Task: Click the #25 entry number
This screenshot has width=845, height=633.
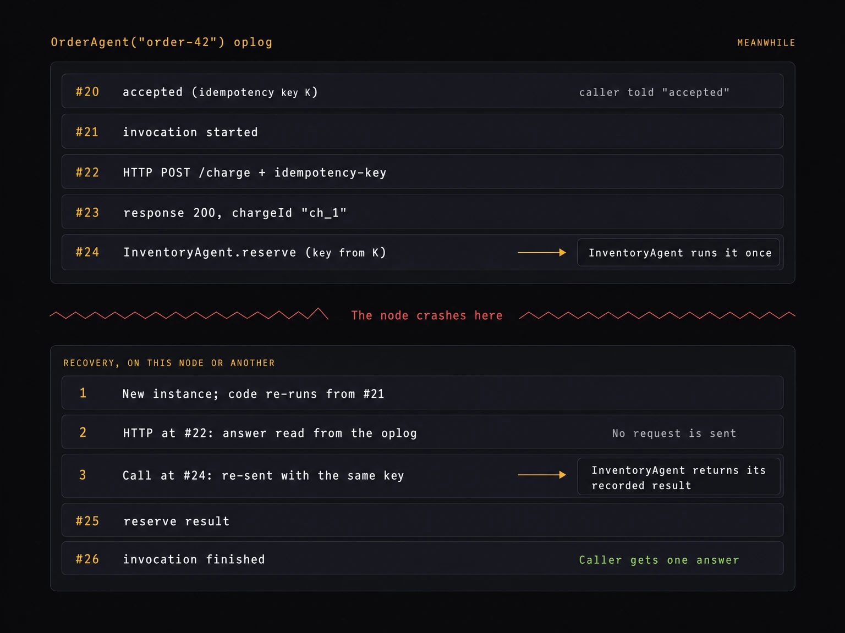Action: 87,521
